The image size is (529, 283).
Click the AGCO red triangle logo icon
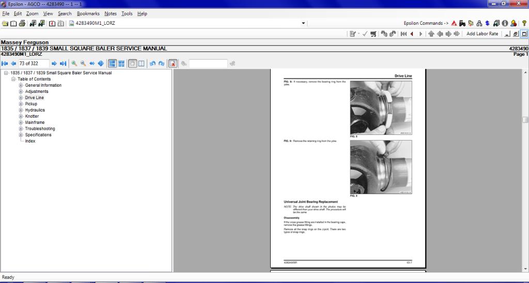coord(454,23)
